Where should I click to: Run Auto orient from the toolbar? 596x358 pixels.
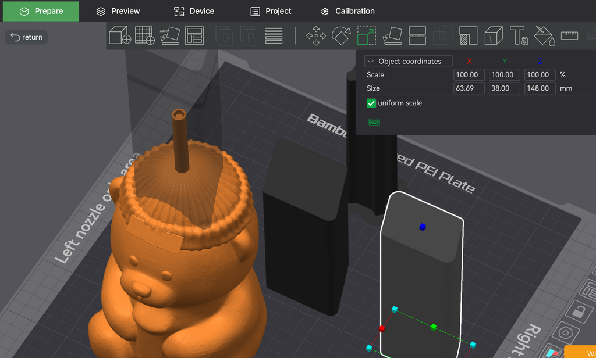point(169,35)
